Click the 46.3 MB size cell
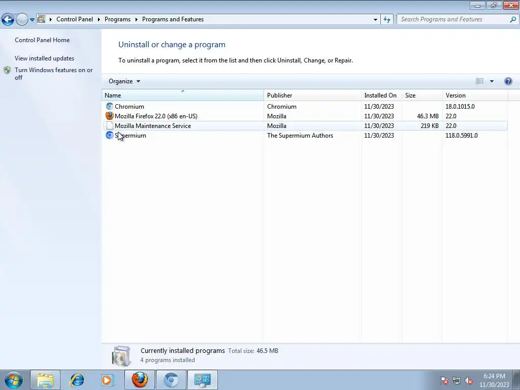 [x=428, y=116]
